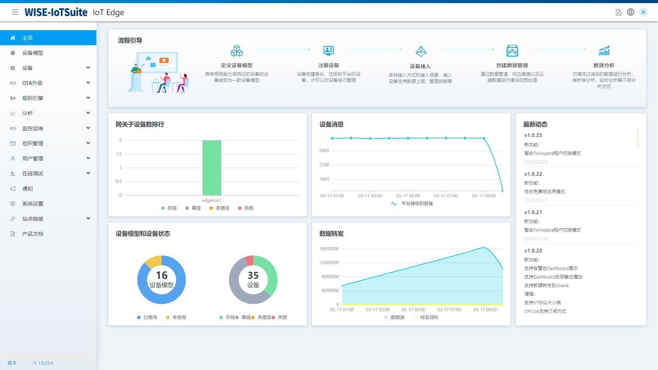Click the 产品文档 document icon
The height and width of the screenshot is (370, 658).
coord(13,234)
